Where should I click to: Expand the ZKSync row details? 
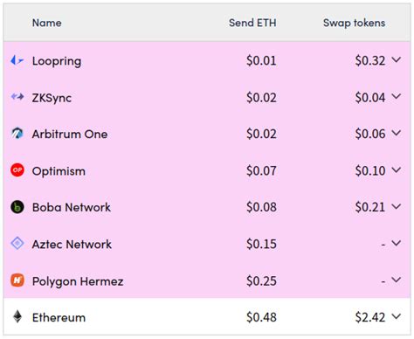pyautogui.click(x=397, y=96)
